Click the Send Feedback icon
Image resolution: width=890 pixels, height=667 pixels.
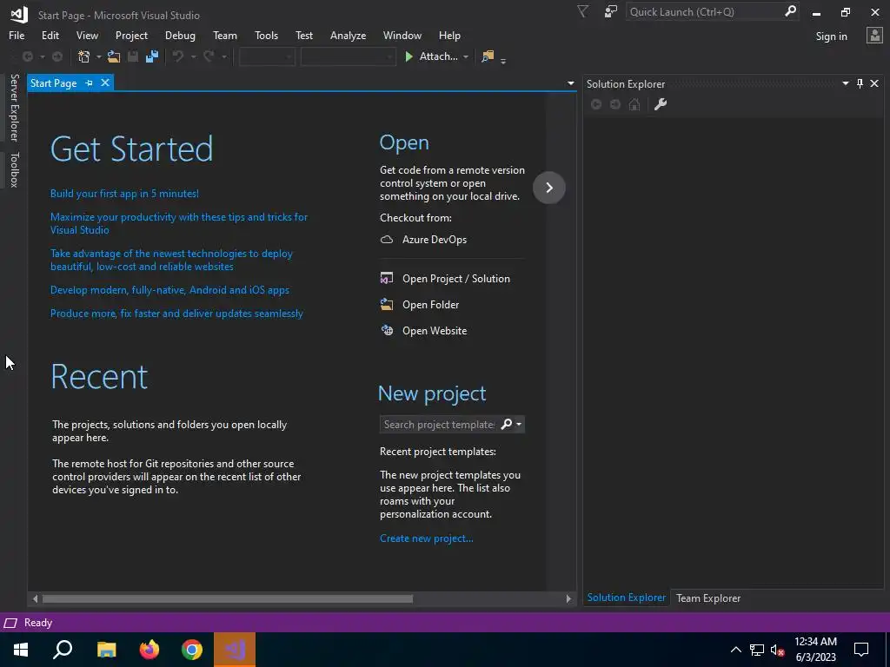pyautogui.click(x=611, y=12)
